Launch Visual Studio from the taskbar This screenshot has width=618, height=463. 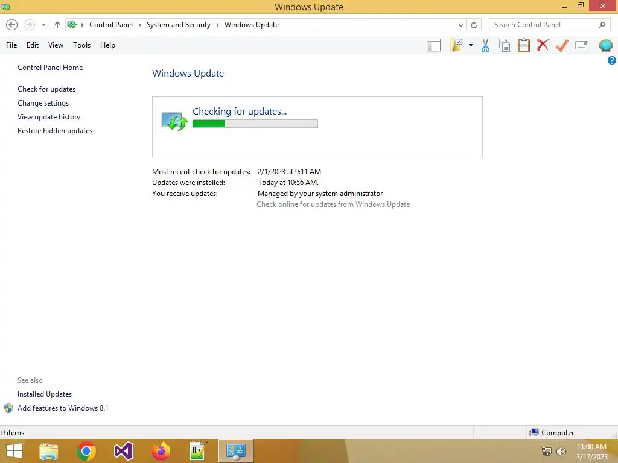click(123, 451)
